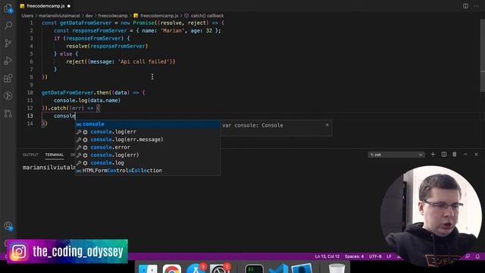Open the Run and Debug view
Screen dimensions: 485x273
[x=8, y=61]
